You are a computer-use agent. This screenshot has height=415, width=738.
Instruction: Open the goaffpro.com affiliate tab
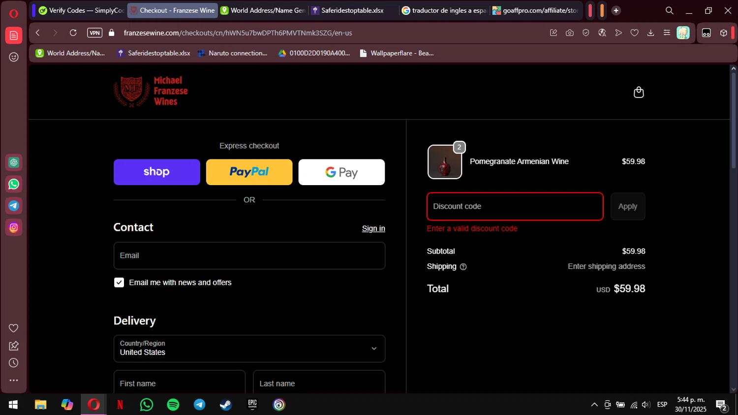[x=536, y=10]
